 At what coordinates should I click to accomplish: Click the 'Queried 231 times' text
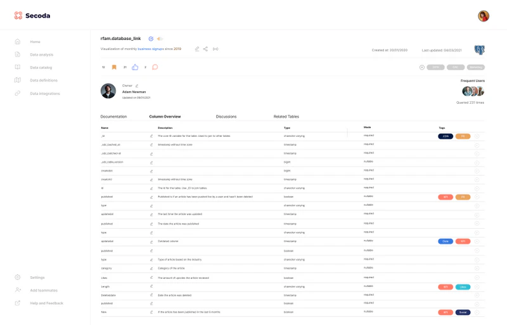coord(470,103)
